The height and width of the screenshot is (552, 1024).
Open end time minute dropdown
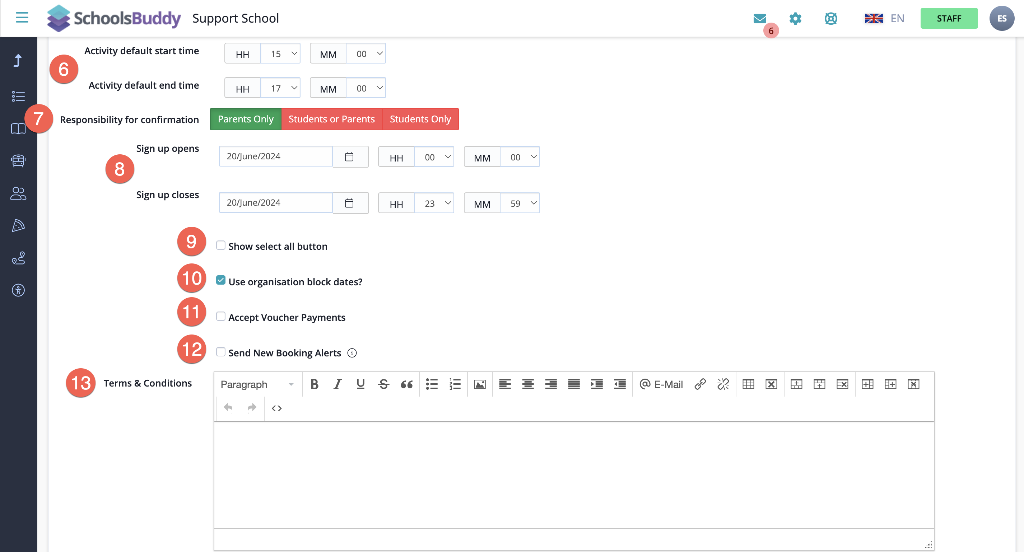tap(366, 88)
